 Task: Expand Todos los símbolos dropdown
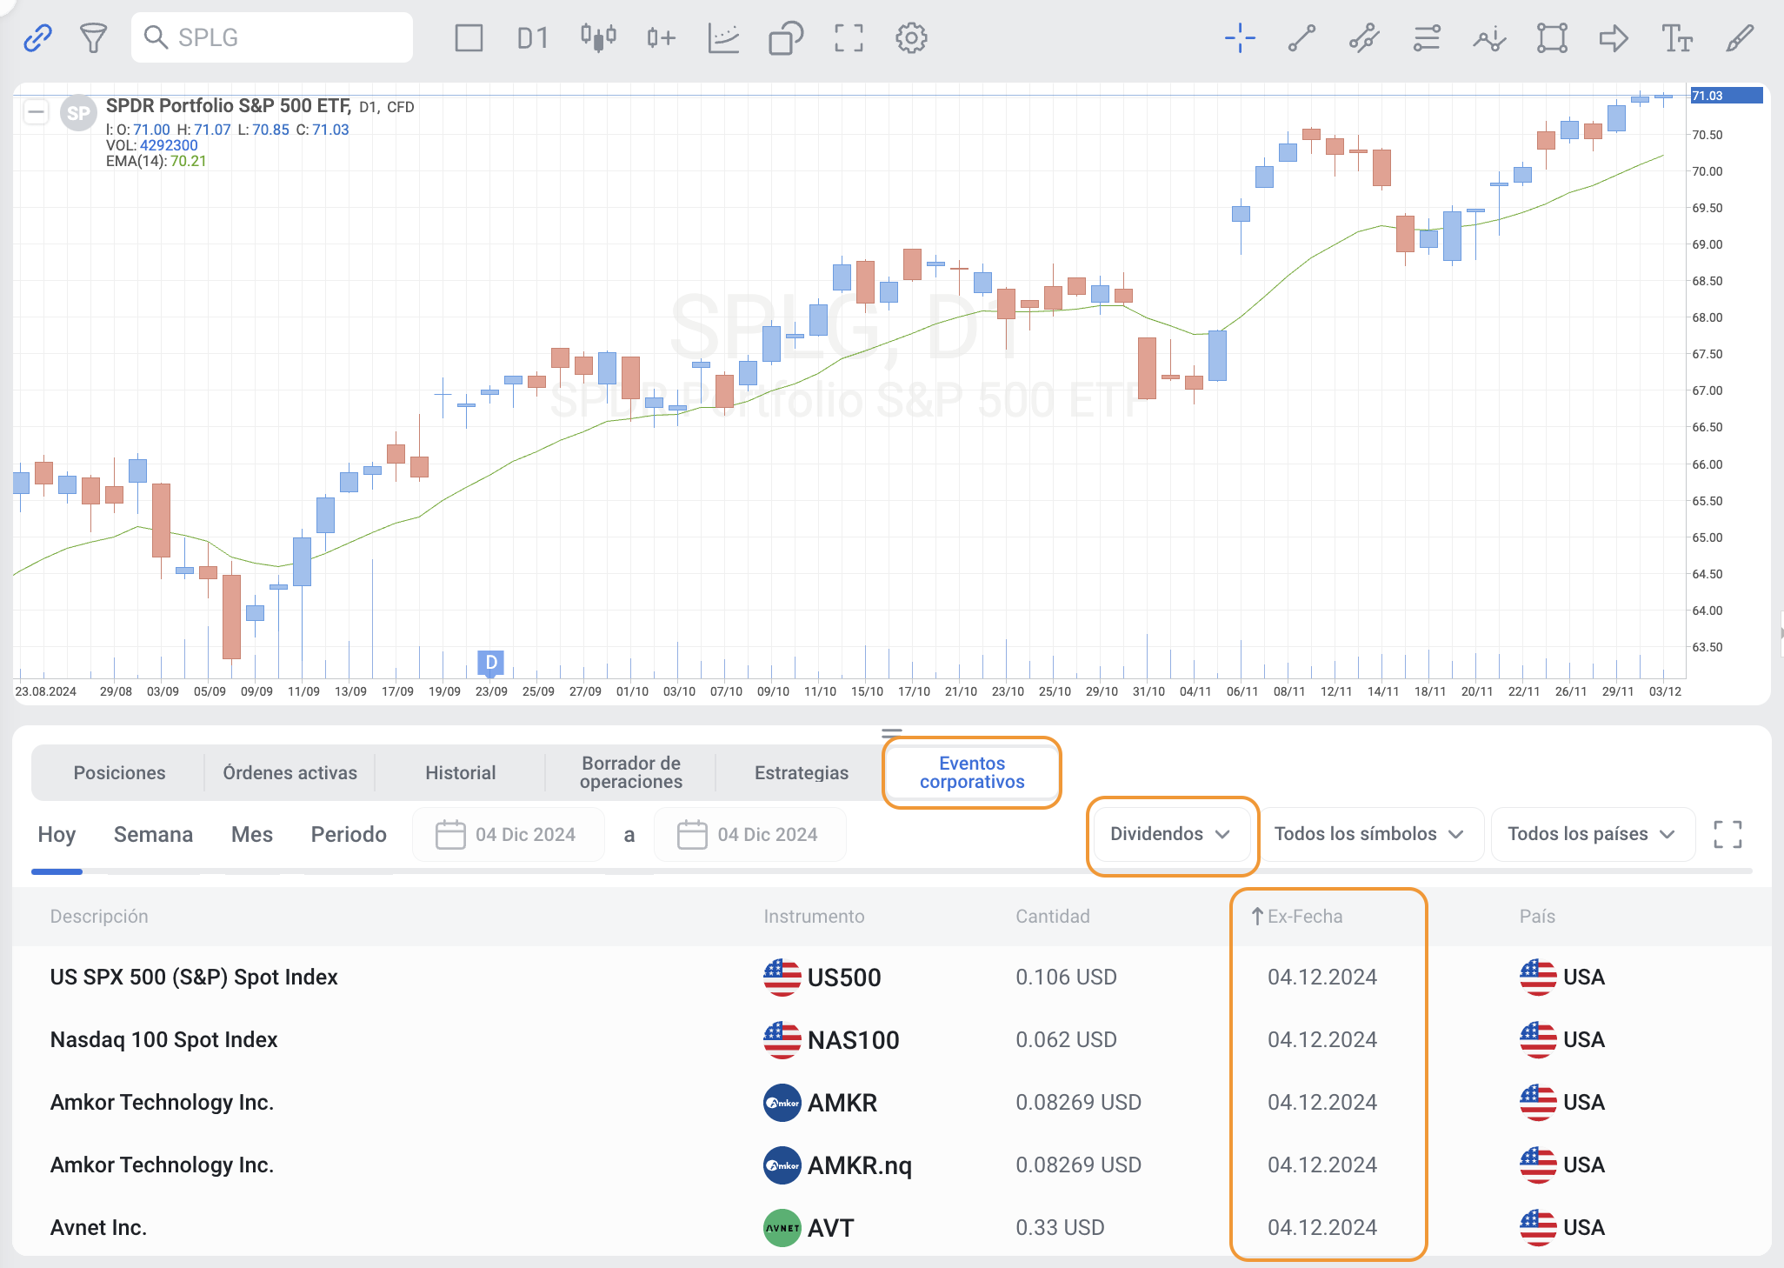point(1368,834)
